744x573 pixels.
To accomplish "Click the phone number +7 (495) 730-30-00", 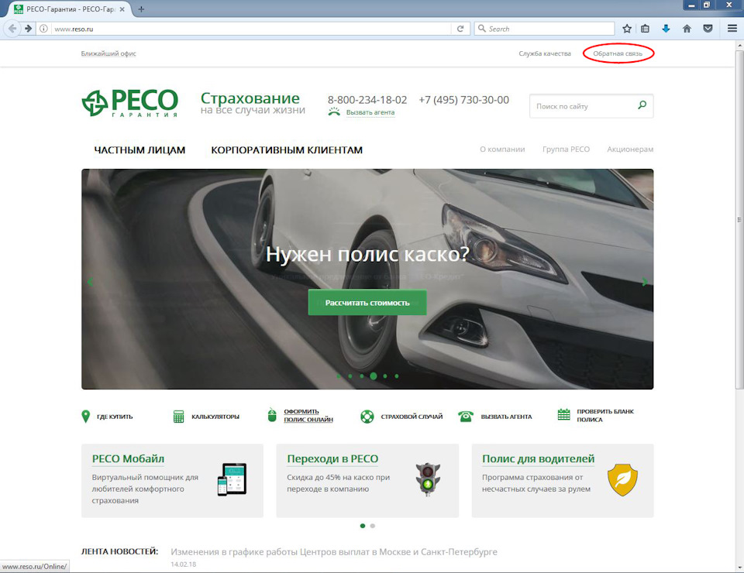I will coord(463,100).
